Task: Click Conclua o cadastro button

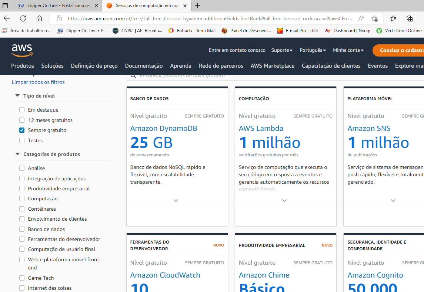Action: click(x=398, y=50)
